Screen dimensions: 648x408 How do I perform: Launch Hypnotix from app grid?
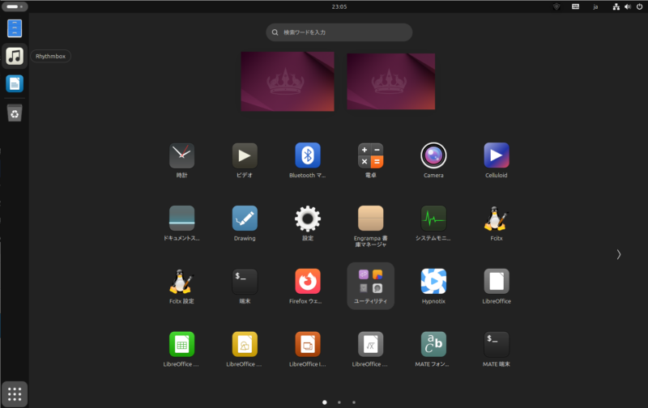[x=433, y=281]
